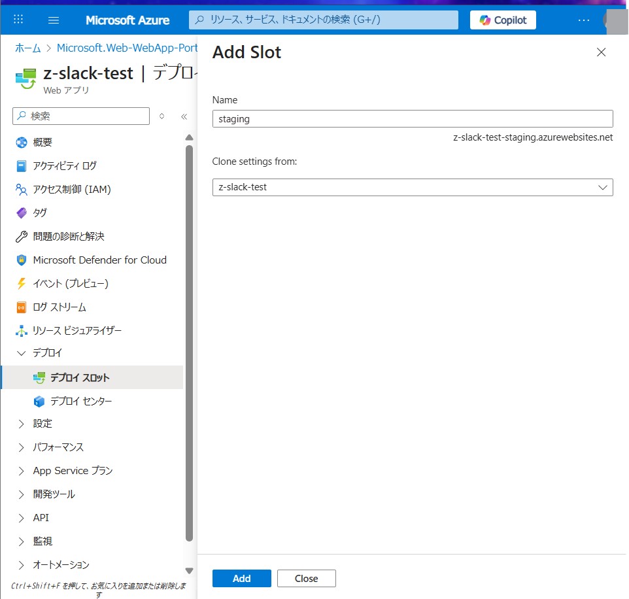This screenshot has height=599, width=629.
Task: Select デプロイ スロット in the menu
Action: click(x=92, y=377)
